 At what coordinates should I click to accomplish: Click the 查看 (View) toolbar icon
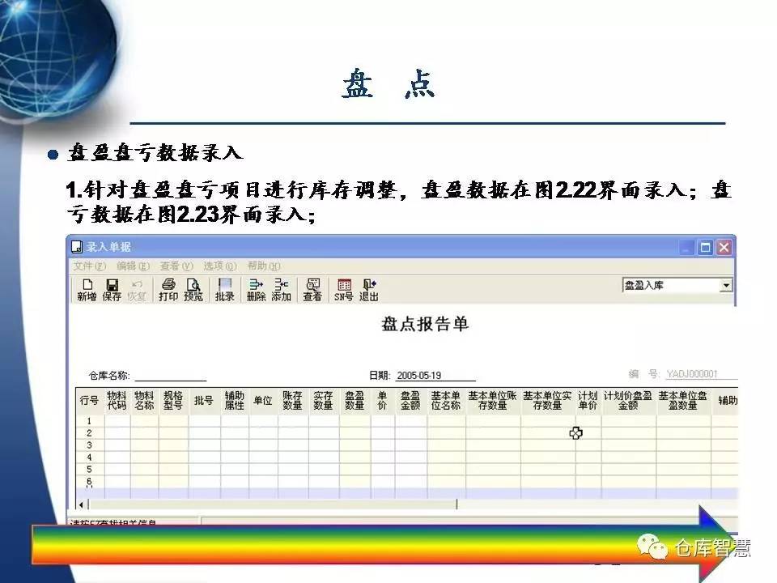312,289
